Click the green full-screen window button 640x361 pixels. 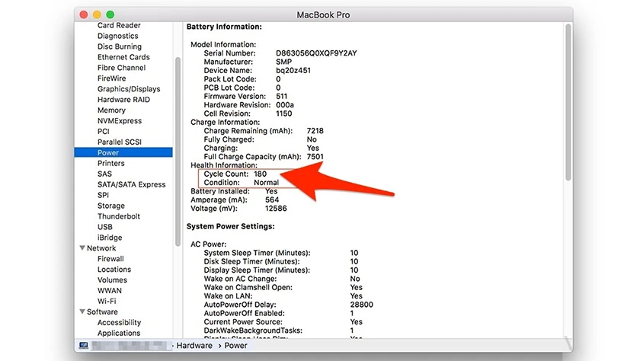point(110,14)
